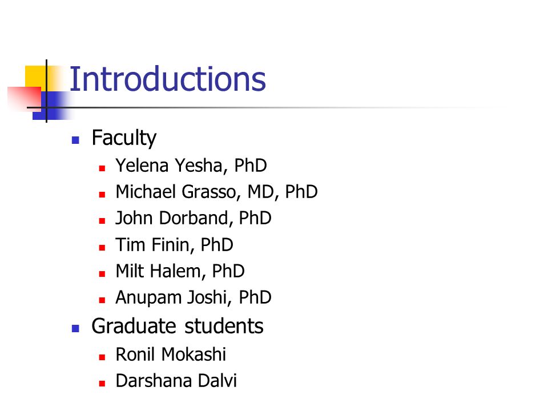Select the Yelena Yesha, PhD line

tap(191, 166)
